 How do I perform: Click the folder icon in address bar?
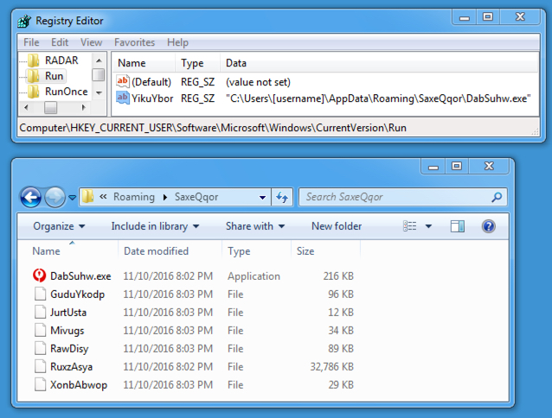pos(88,197)
